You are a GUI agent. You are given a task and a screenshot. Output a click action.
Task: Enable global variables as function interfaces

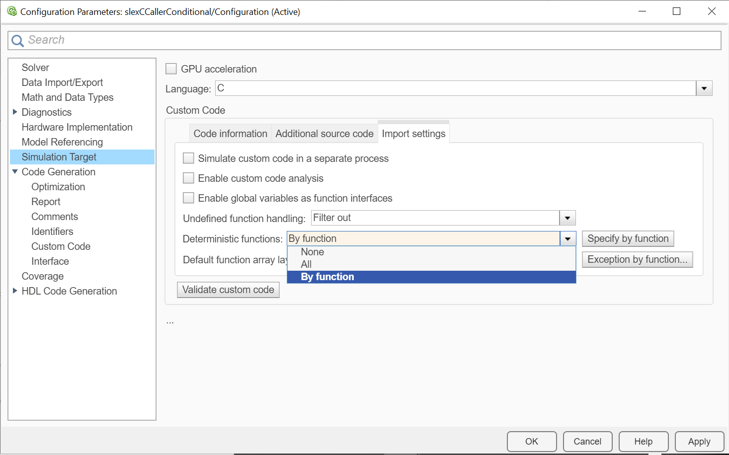189,198
